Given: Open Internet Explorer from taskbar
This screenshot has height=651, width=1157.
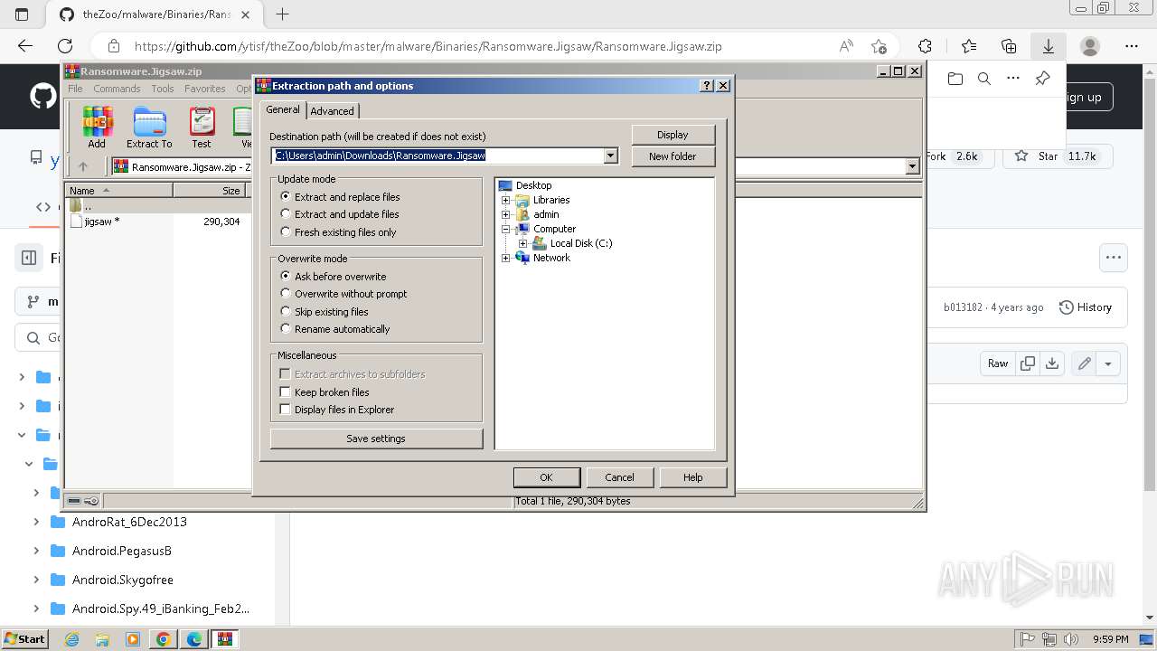Looking at the screenshot, I should tap(72, 639).
